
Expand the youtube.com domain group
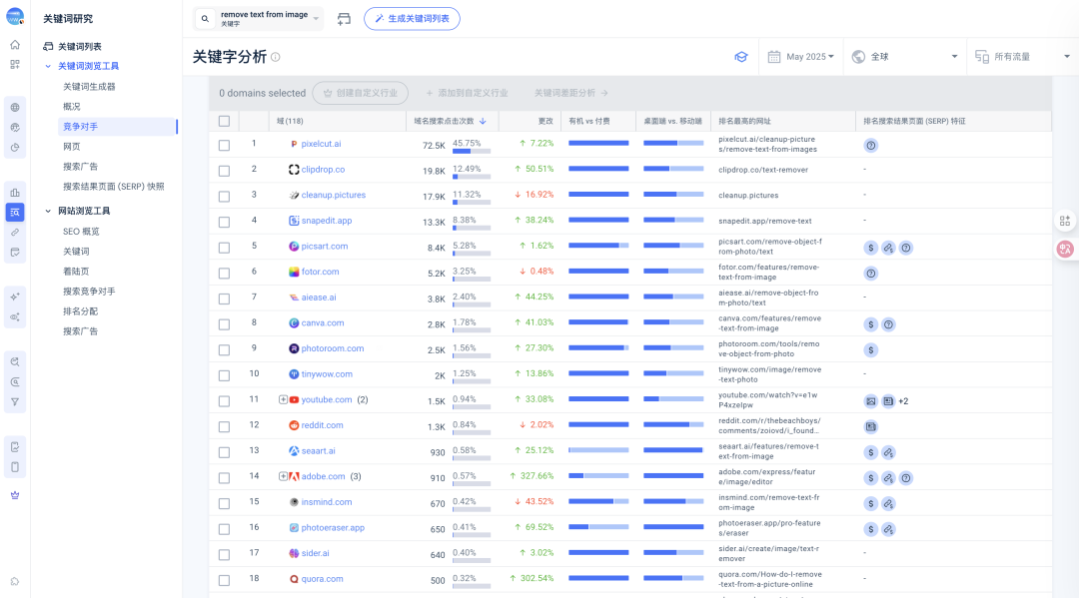pyautogui.click(x=283, y=400)
